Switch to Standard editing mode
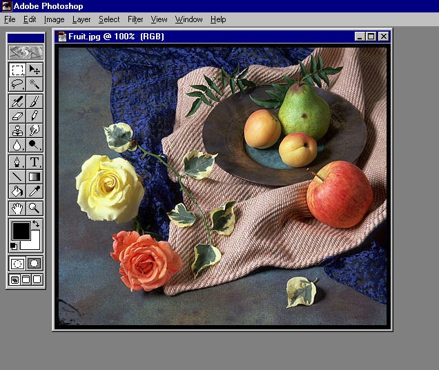Image resolution: width=439 pixels, height=370 pixels. tap(17, 263)
